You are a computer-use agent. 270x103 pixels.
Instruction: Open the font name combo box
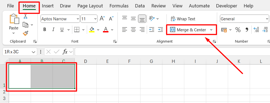point(60,19)
